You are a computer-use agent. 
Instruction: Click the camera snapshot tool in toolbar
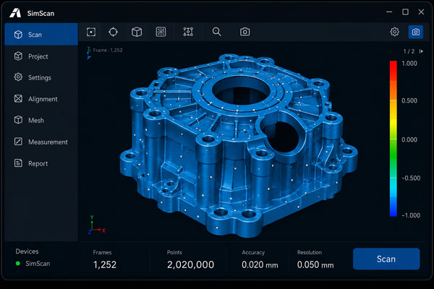pyautogui.click(x=244, y=32)
